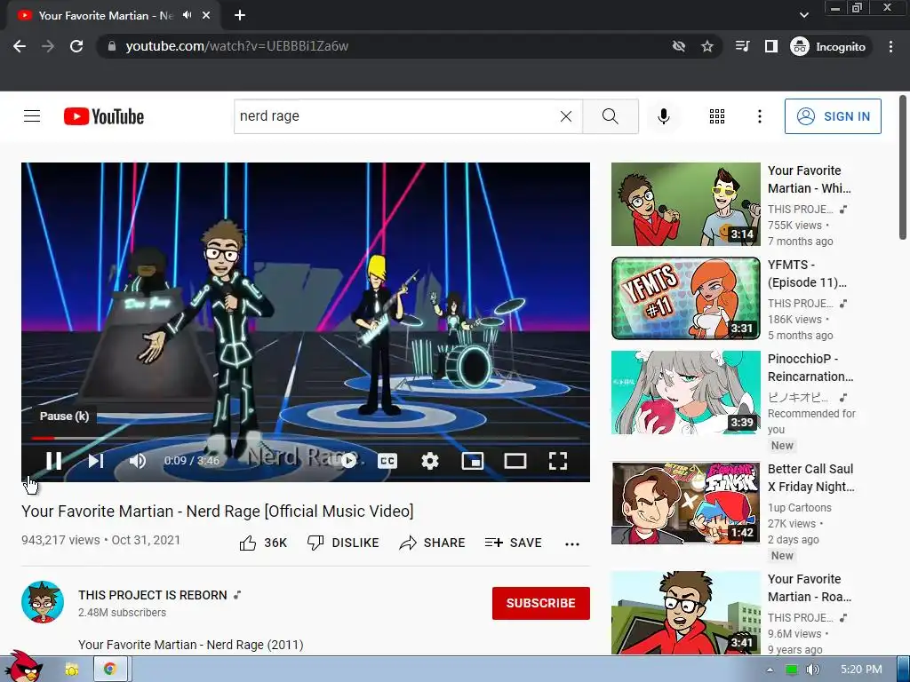Go to the YouTube home logo

pyautogui.click(x=104, y=116)
